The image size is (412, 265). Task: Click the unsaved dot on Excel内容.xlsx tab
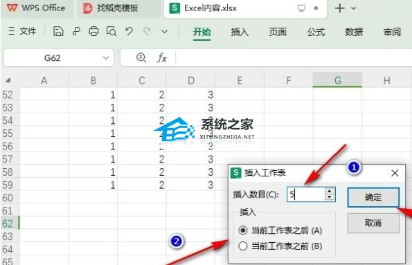(x=316, y=8)
